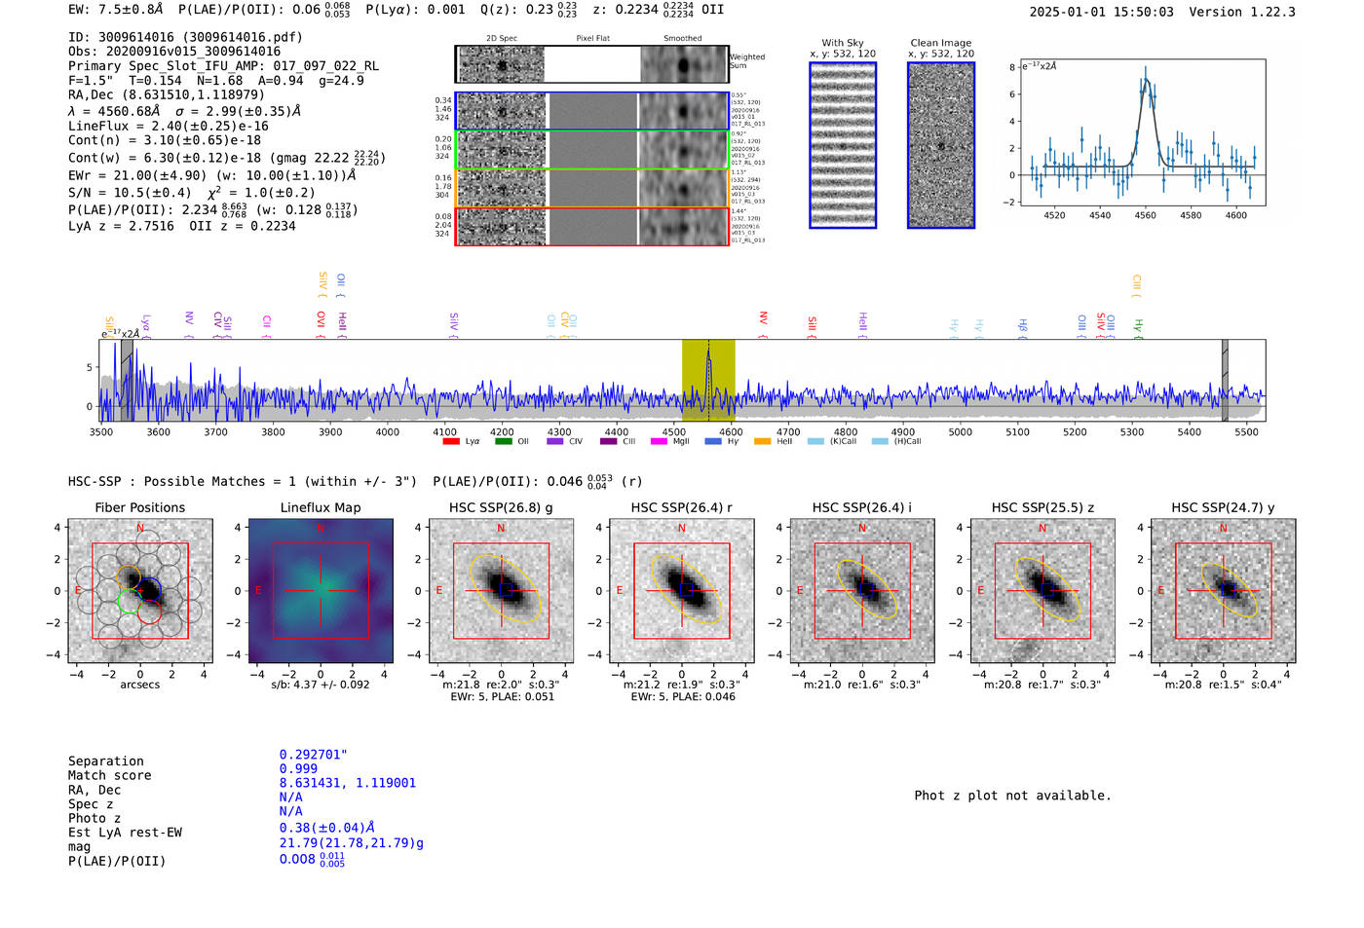Click the s/b: 4.37 +/- 0.092 caption
Image resolution: width=1364 pixels, height=928 pixels.
tap(321, 685)
